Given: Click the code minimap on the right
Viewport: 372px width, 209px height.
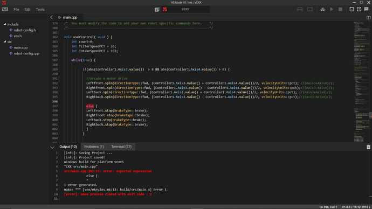Looking at the screenshot, I should pyautogui.click(x=361, y=82).
